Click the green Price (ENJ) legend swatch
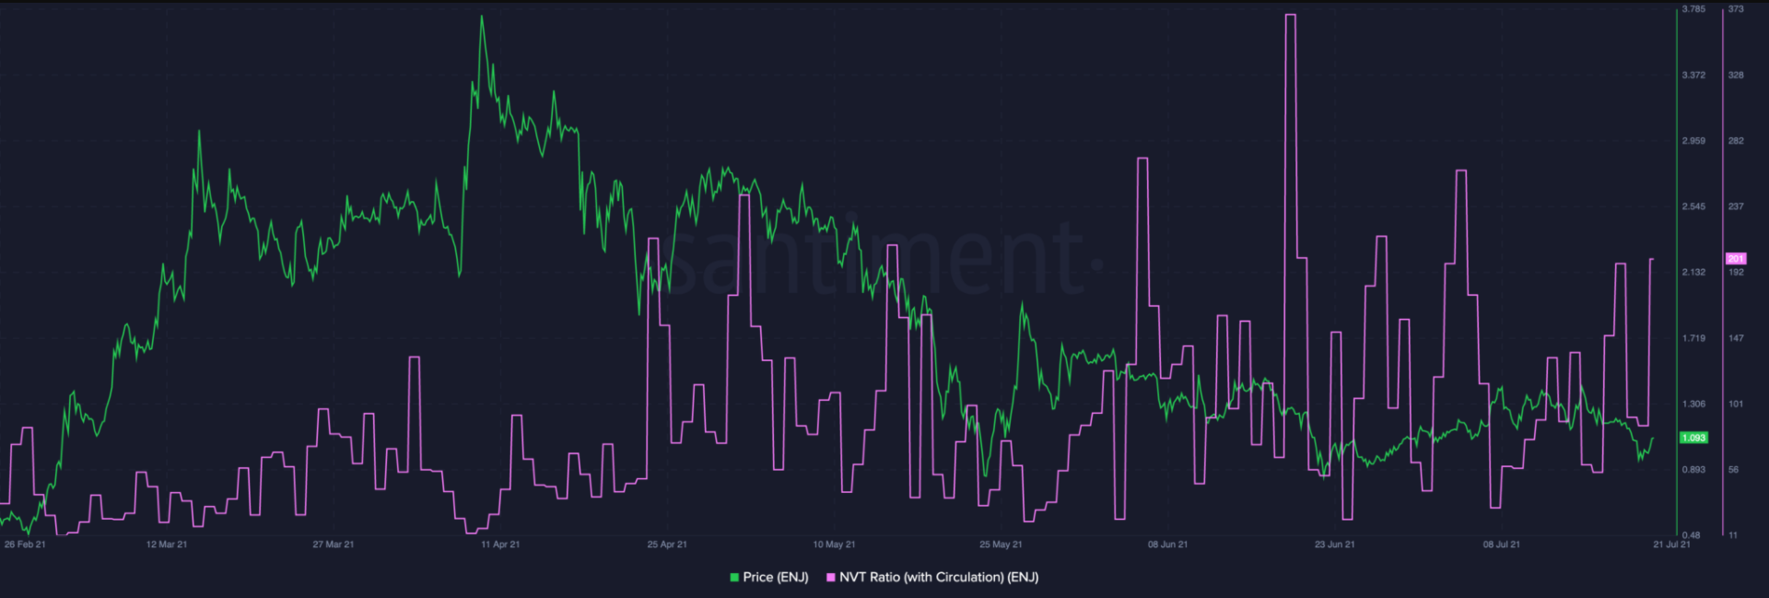 click(x=734, y=578)
